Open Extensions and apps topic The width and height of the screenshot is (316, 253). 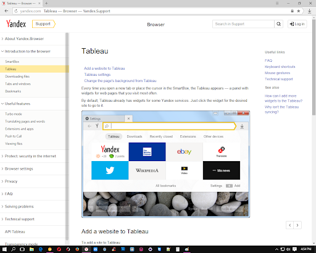pos(19,129)
